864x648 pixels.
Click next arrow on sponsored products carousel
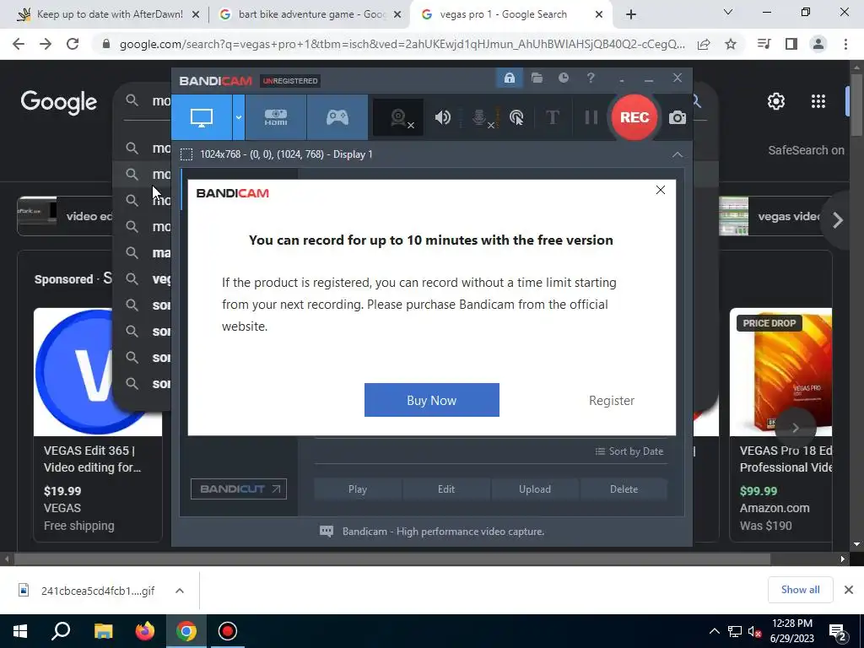(795, 428)
